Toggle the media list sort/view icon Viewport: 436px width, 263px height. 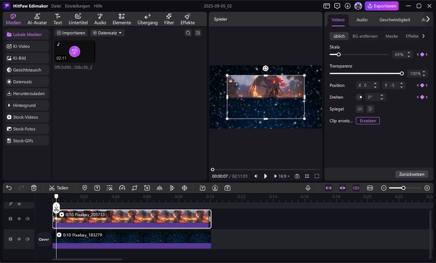pos(198,33)
